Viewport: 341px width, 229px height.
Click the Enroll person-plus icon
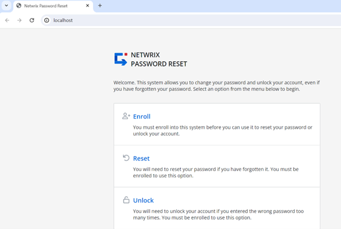point(126,116)
